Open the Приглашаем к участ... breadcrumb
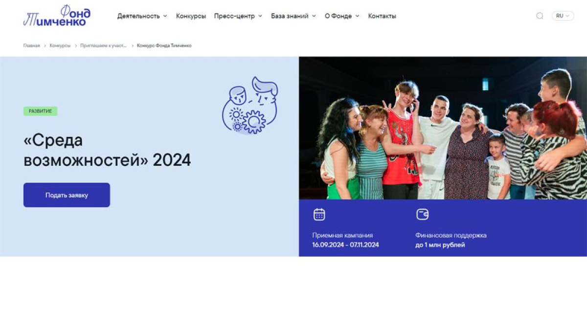Viewport: 587px width, 329px height. (103, 45)
